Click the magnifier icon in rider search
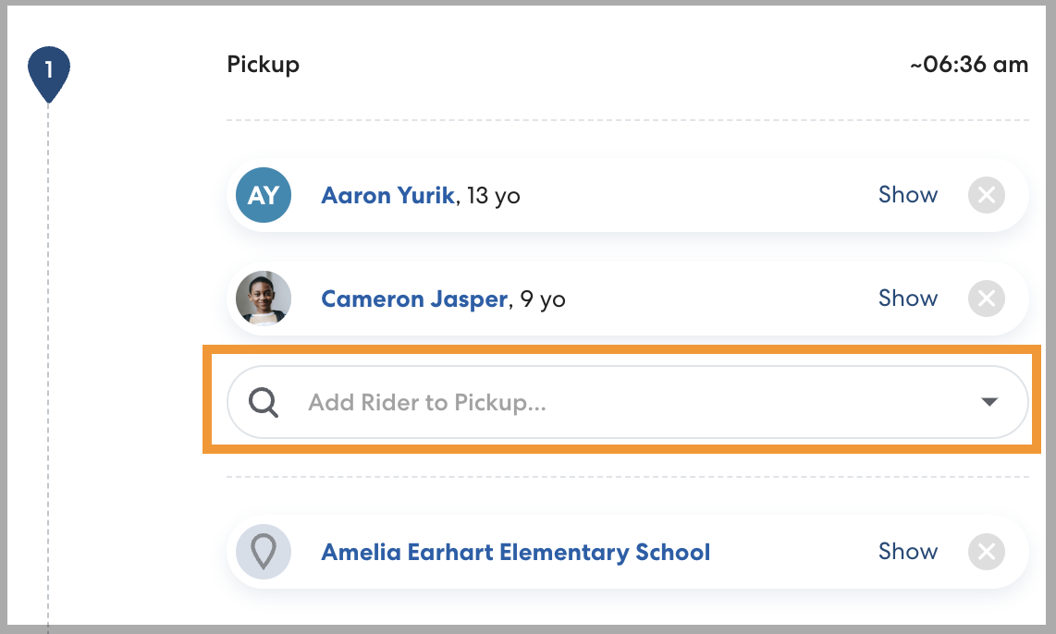The width and height of the screenshot is (1056, 634). click(264, 403)
